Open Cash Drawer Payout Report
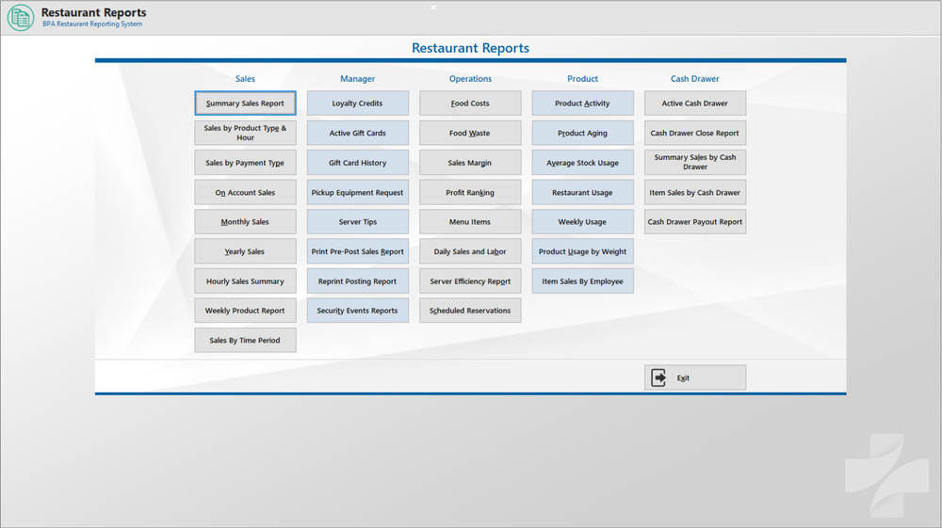942x528 pixels. click(694, 222)
